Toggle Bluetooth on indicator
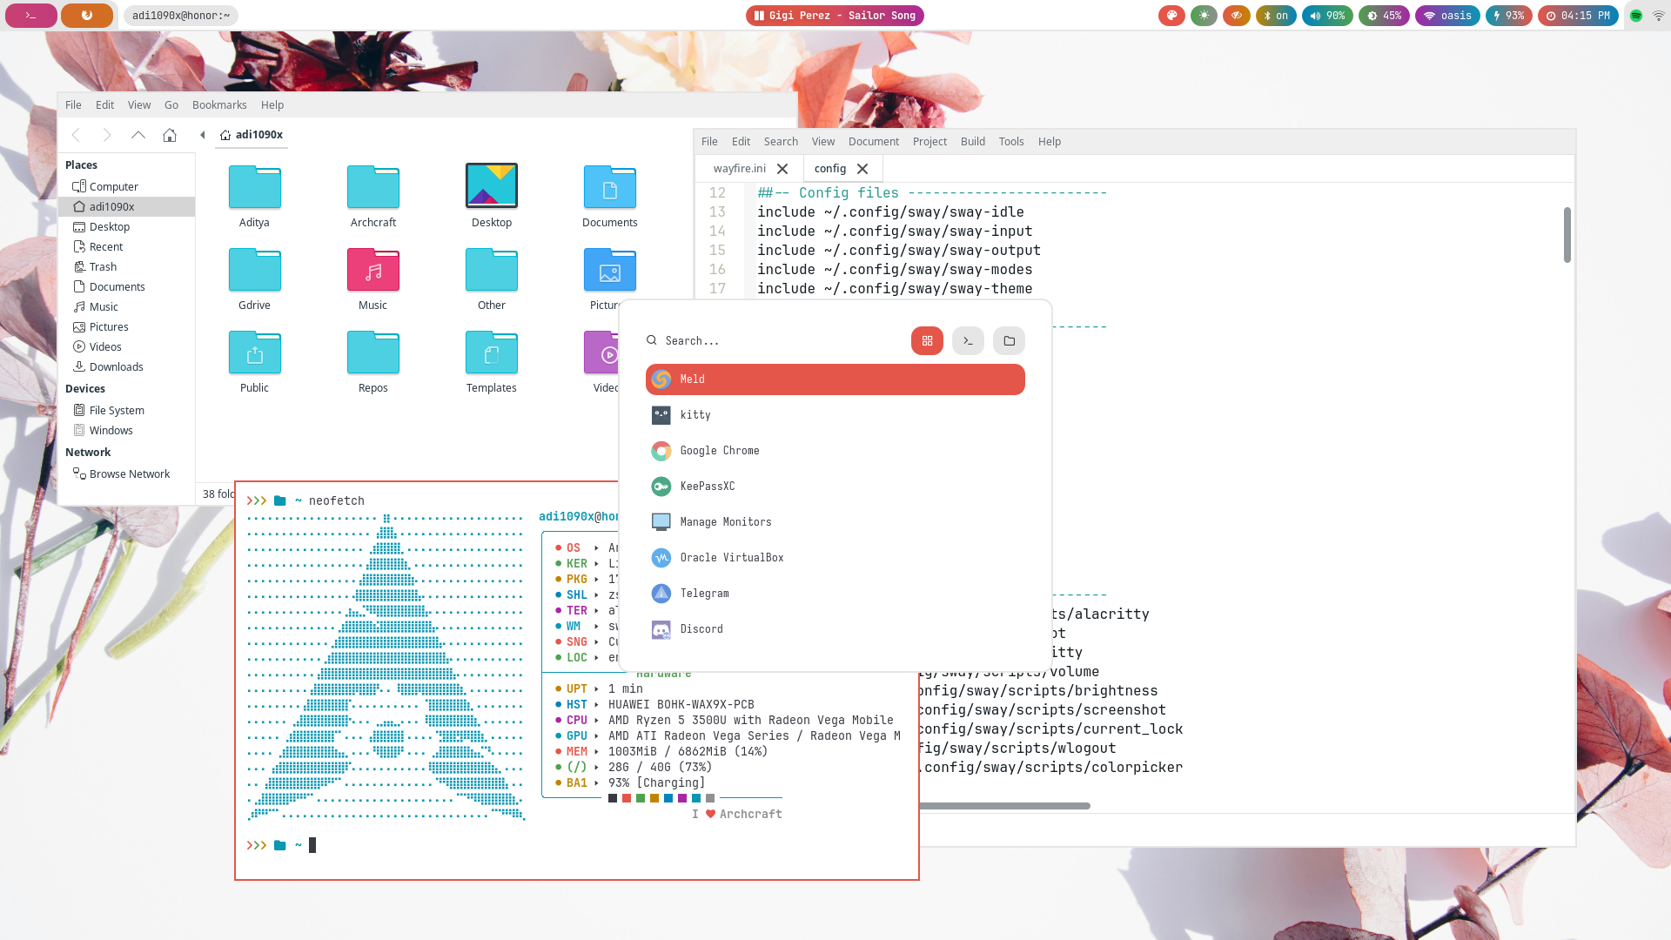Image resolution: width=1671 pixels, height=940 pixels. coord(1276,16)
